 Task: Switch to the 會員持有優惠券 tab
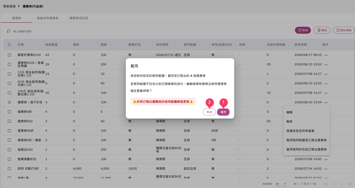[48, 18]
